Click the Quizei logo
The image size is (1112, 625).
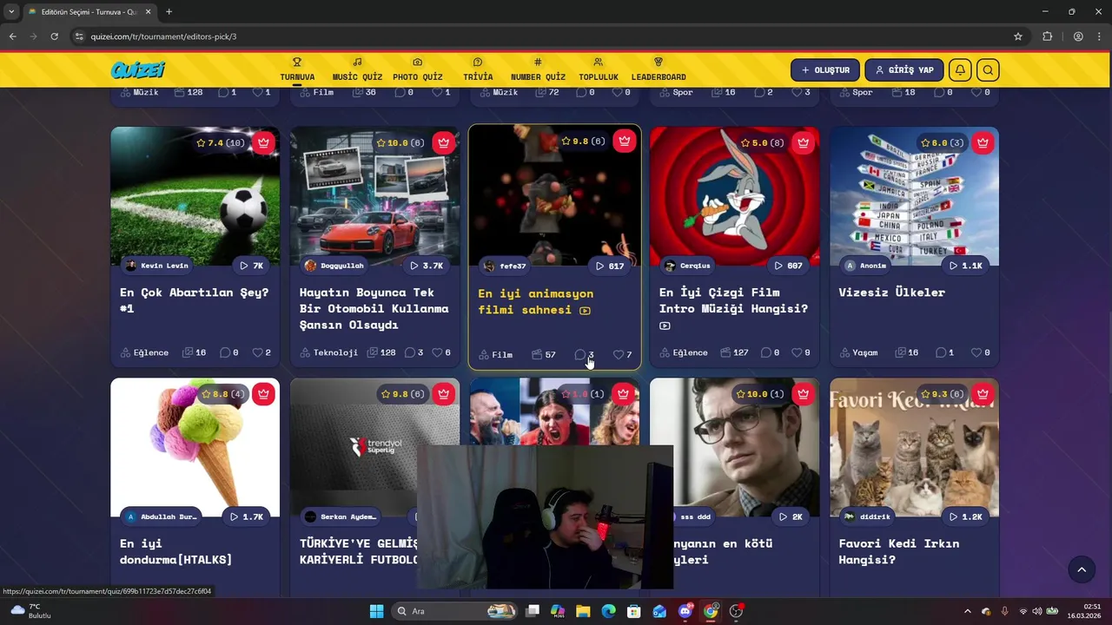(x=137, y=70)
